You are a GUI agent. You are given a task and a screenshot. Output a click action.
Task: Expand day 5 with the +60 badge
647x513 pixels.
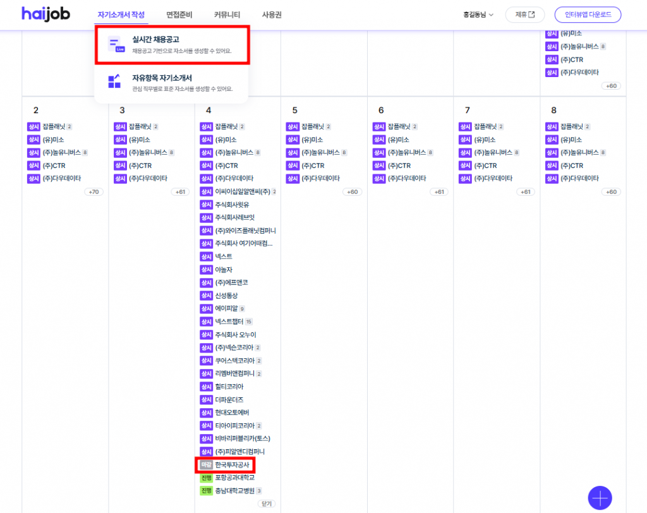[x=353, y=192]
